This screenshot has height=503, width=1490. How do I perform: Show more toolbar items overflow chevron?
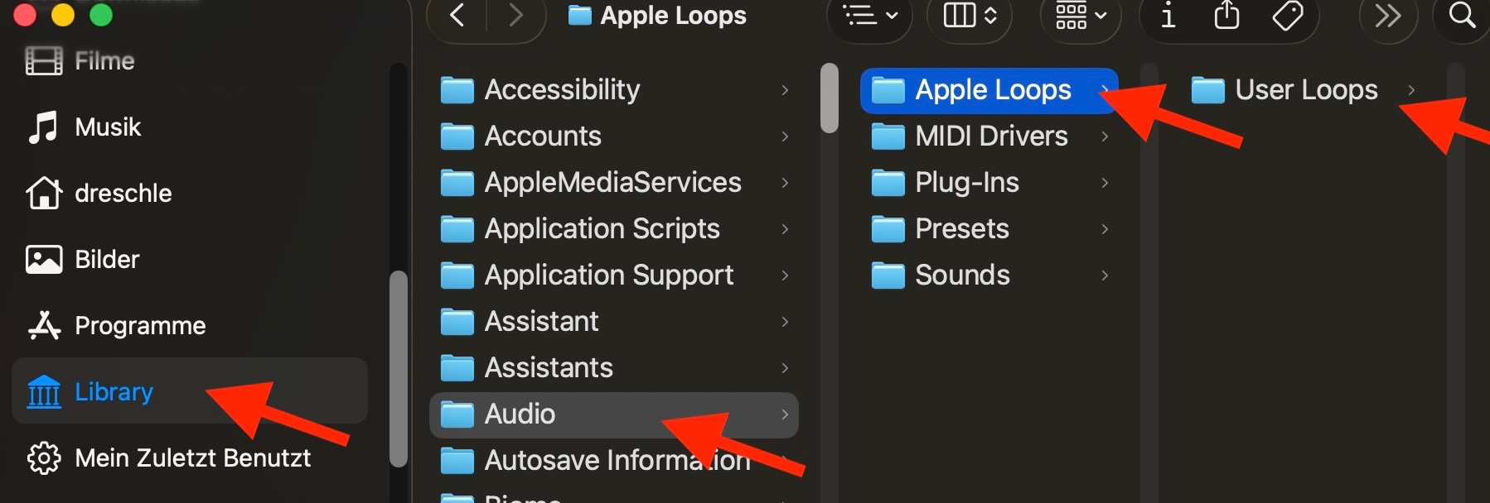(1388, 16)
